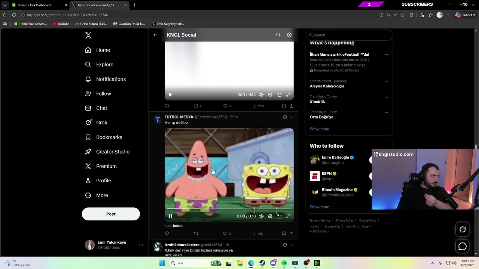Mute the upper video volume icon

pyautogui.click(x=261, y=95)
